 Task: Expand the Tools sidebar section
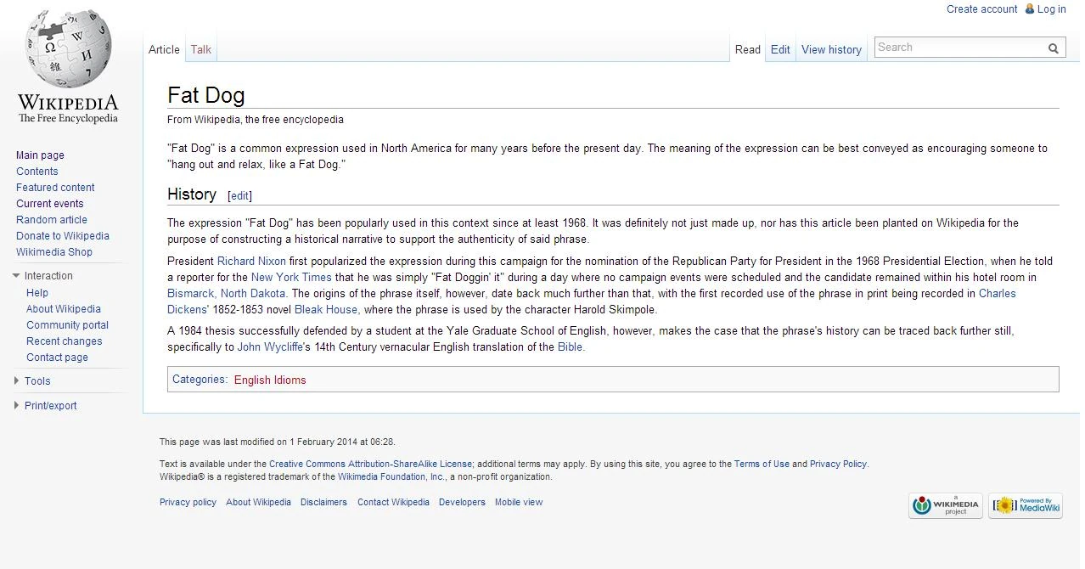coord(16,381)
